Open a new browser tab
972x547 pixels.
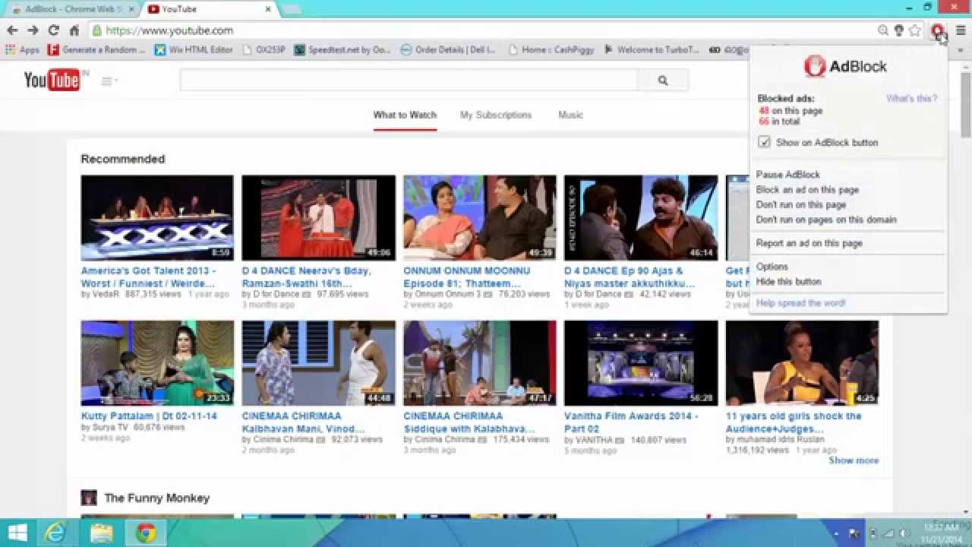coord(292,9)
